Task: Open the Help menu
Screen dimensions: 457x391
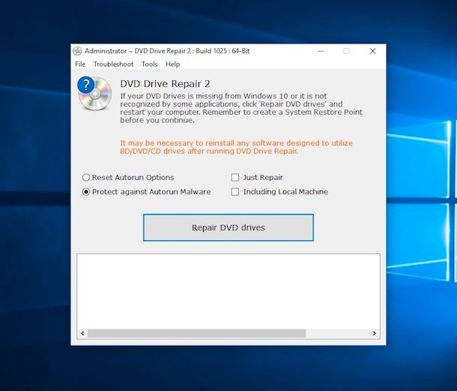Action: [172, 65]
